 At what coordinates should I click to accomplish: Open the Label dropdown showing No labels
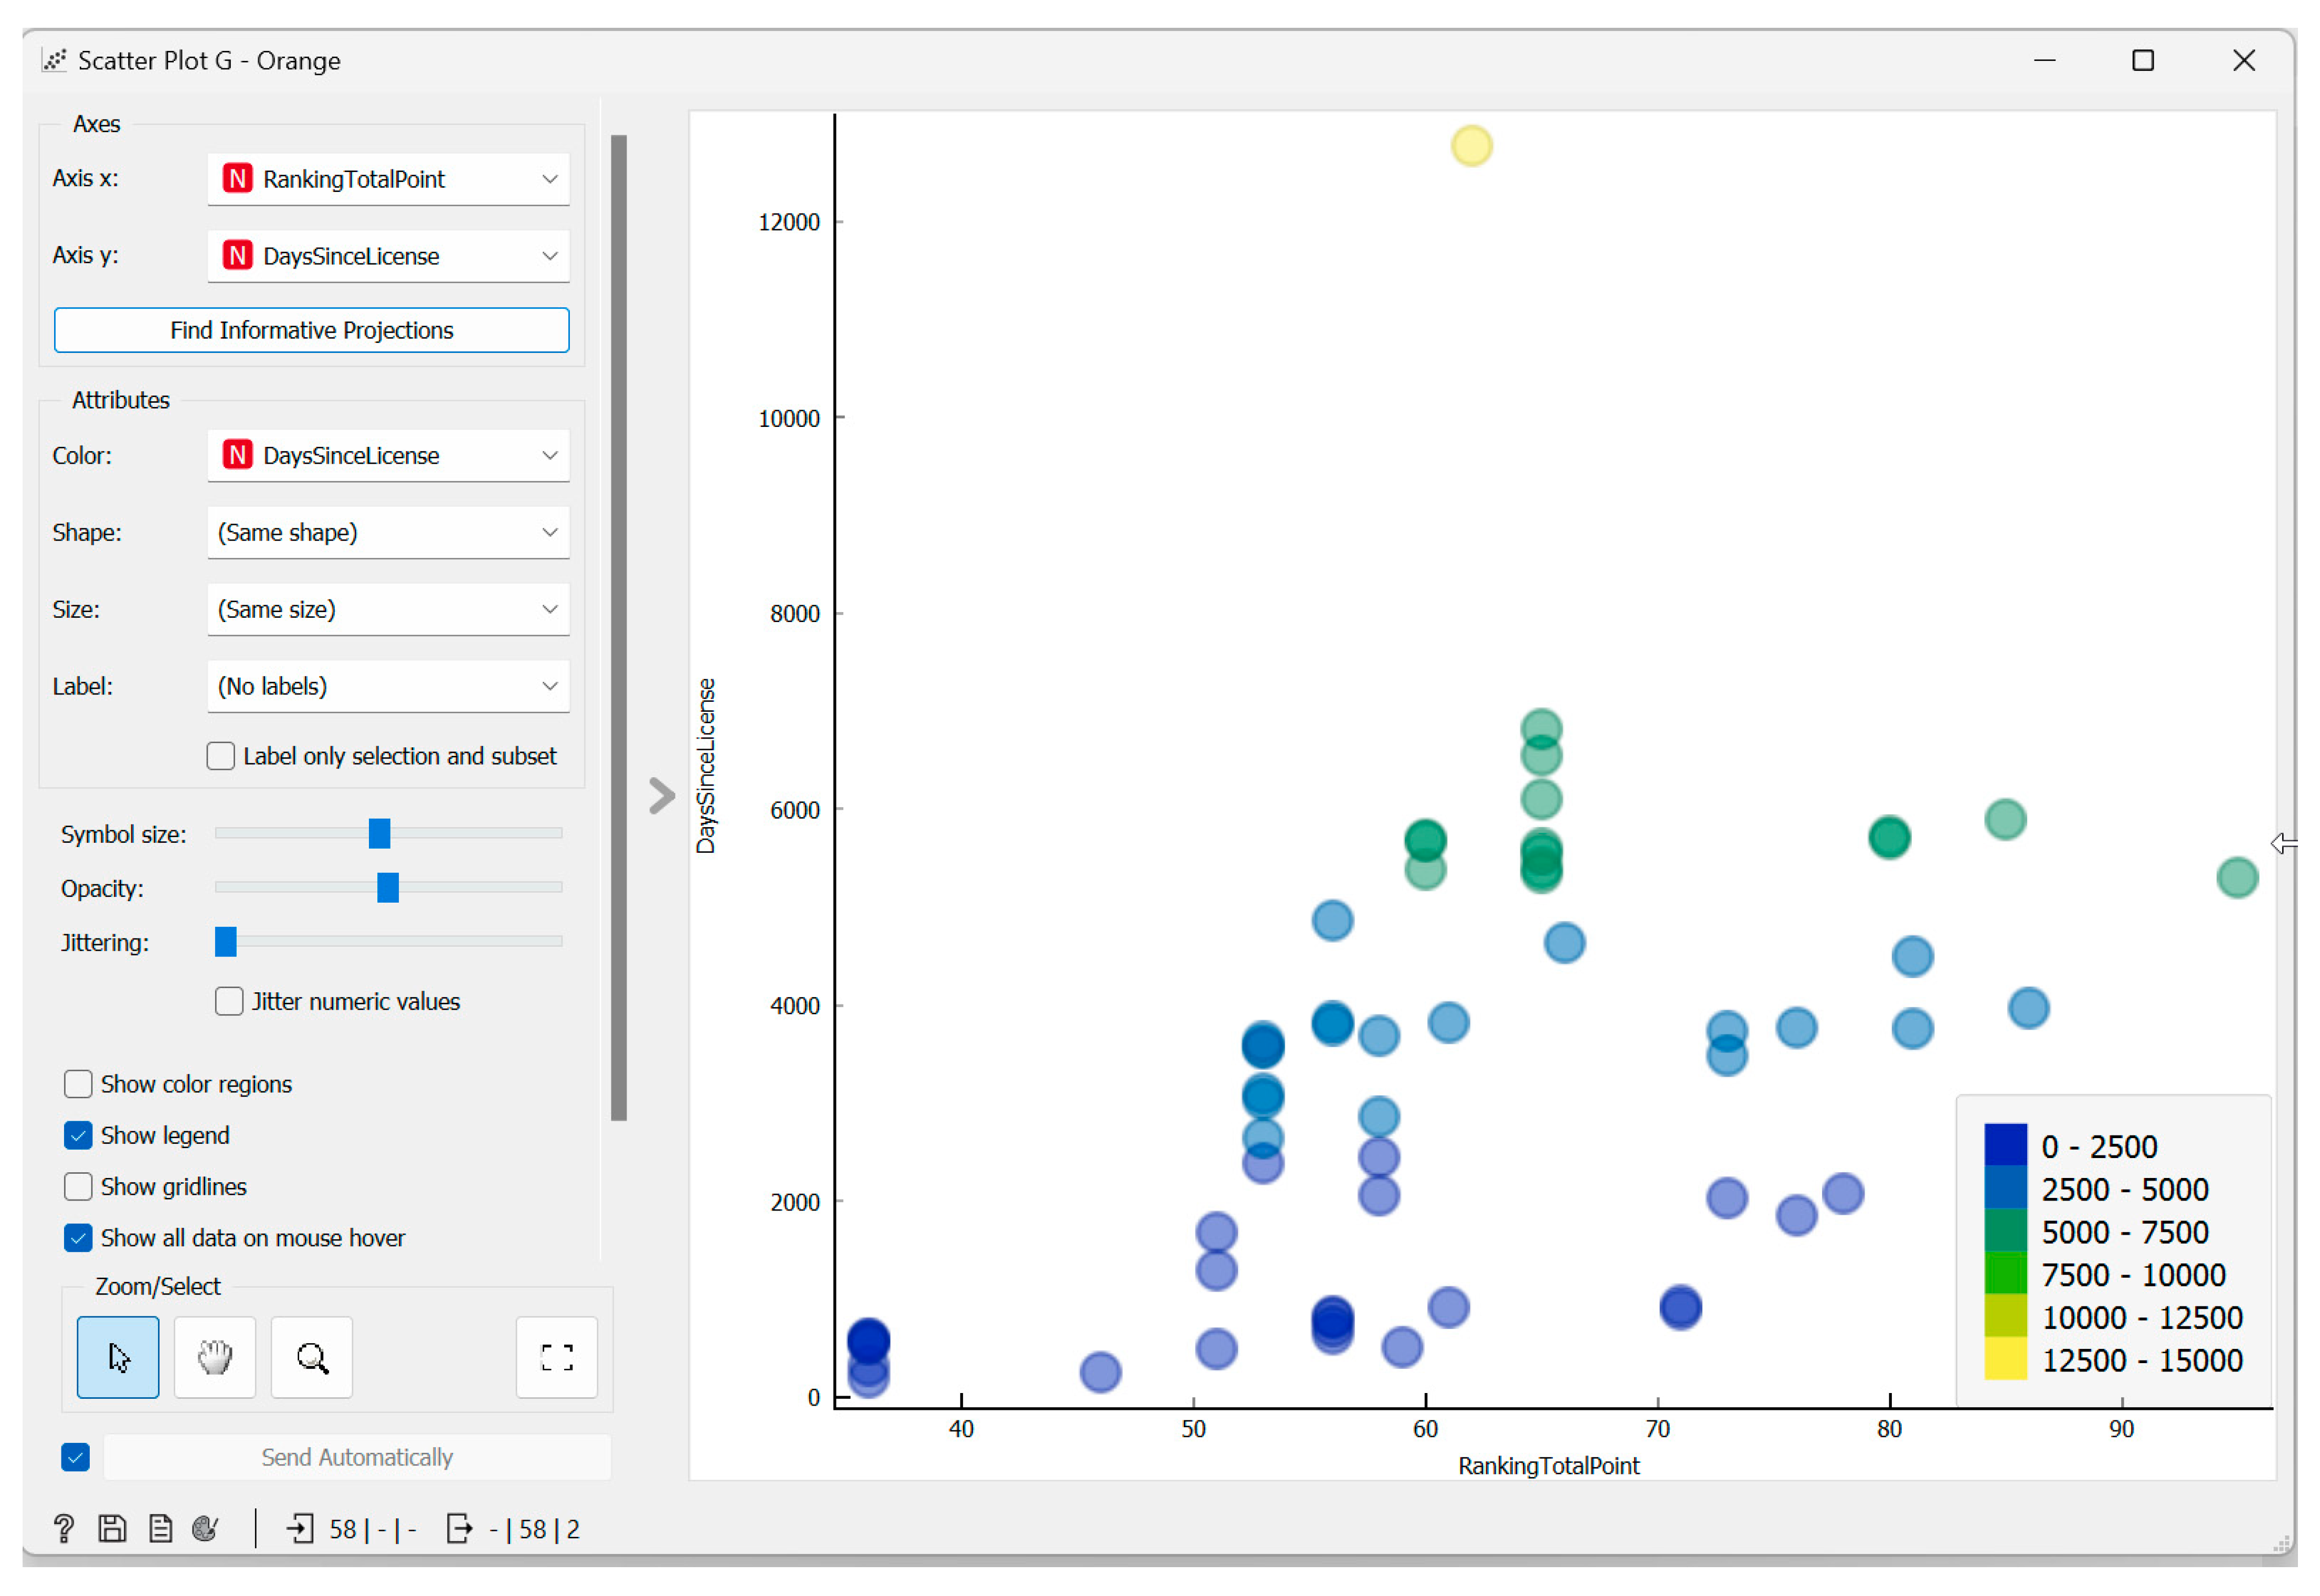point(388,686)
